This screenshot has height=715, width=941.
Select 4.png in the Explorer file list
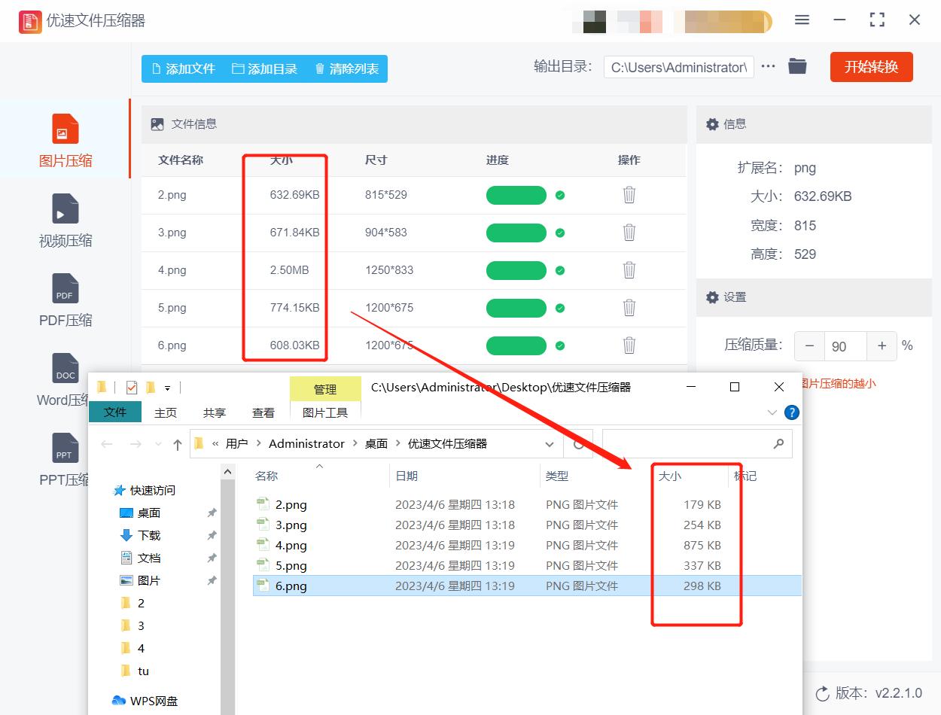(x=292, y=545)
